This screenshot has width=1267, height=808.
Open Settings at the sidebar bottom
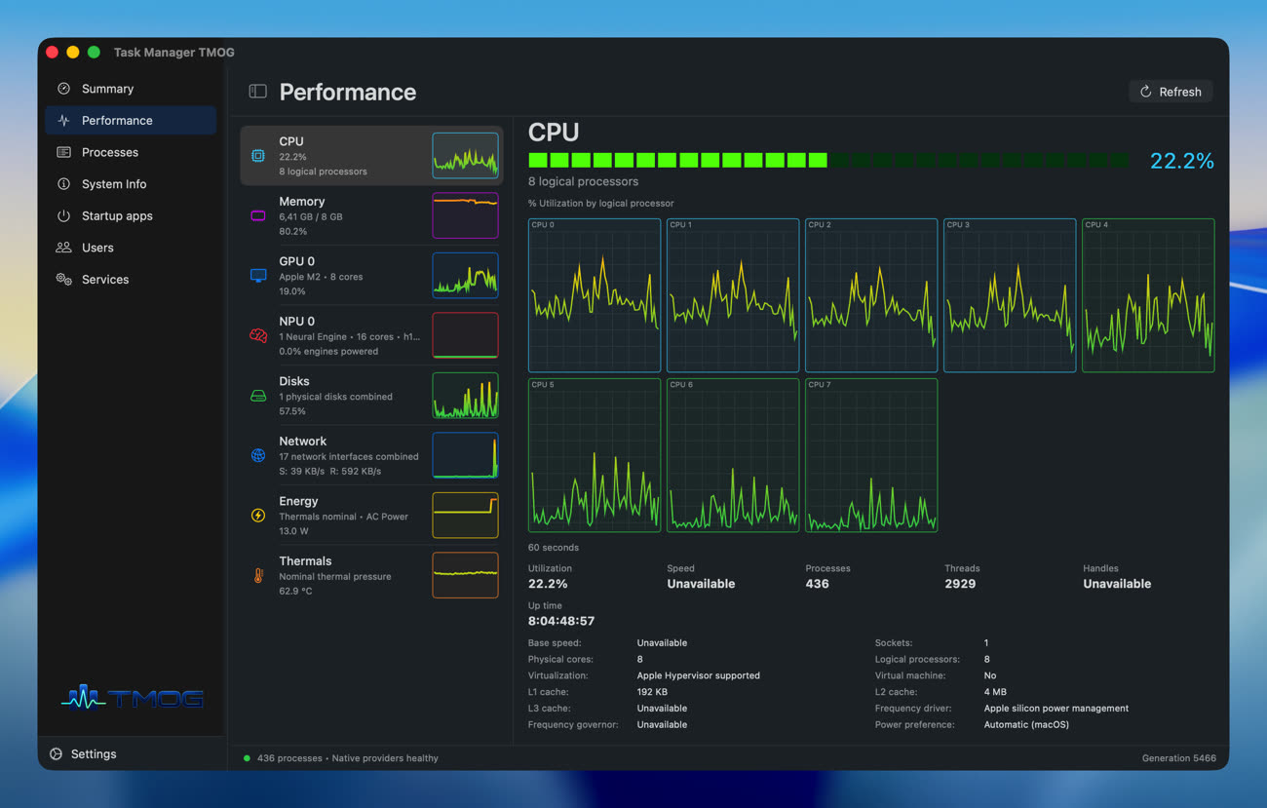point(131,754)
